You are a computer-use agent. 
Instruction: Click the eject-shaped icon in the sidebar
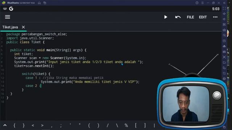(224, 46)
